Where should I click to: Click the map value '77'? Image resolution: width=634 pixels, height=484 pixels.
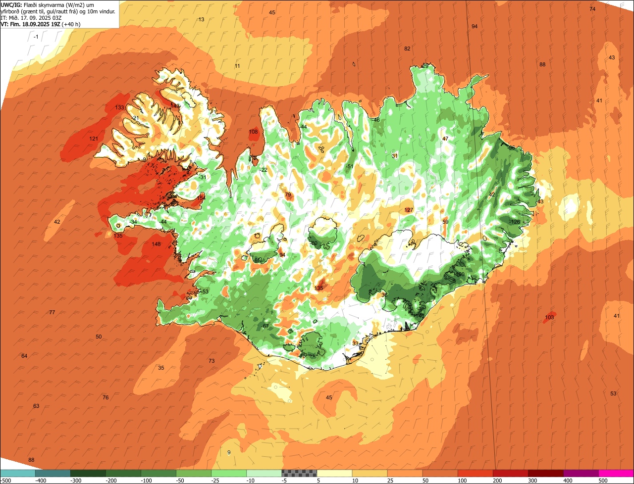pos(52,312)
